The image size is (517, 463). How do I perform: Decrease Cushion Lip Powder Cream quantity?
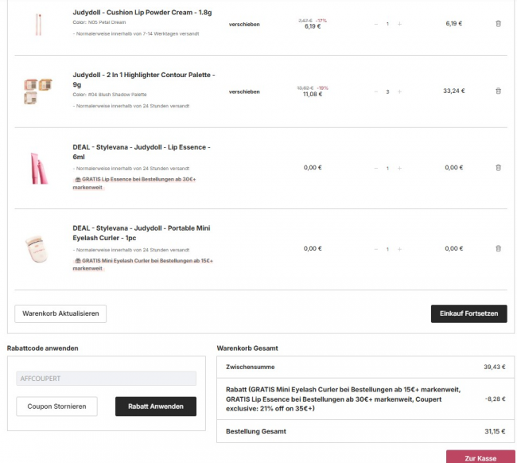tap(376, 24)
